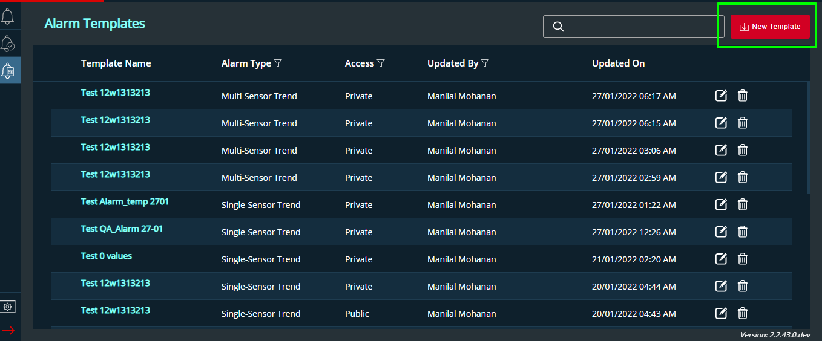Delete the Public access template row
The height and width of the screenshot is (341, 822).
743,313
